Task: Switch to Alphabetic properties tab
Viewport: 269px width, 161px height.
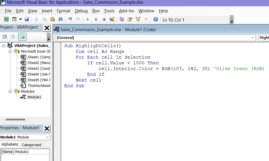Action: click(10, 144)
